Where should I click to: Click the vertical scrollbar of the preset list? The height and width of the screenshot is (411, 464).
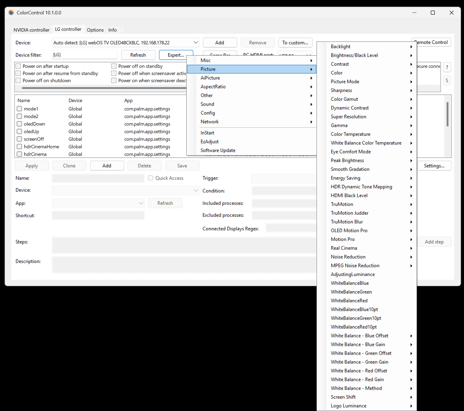448,114
